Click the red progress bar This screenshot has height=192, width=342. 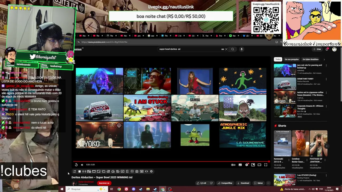pos(171,162)
